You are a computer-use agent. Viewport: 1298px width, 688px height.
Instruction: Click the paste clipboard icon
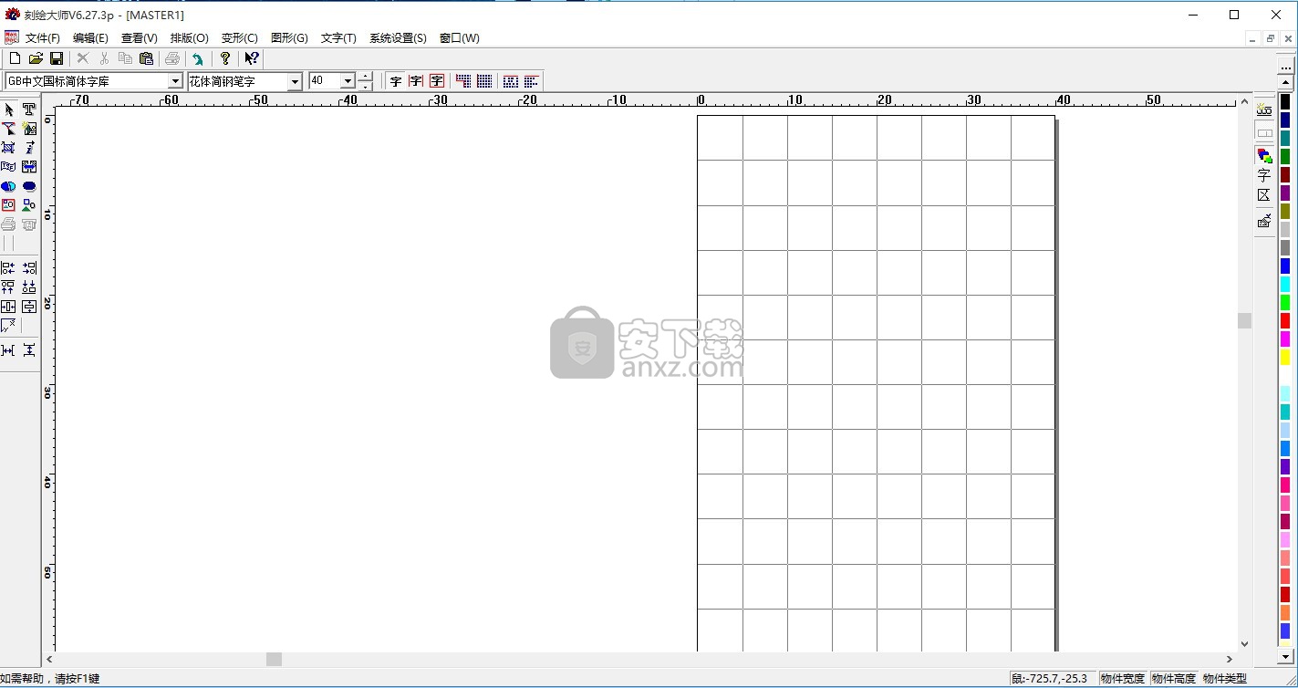click(x=146, y=58)
